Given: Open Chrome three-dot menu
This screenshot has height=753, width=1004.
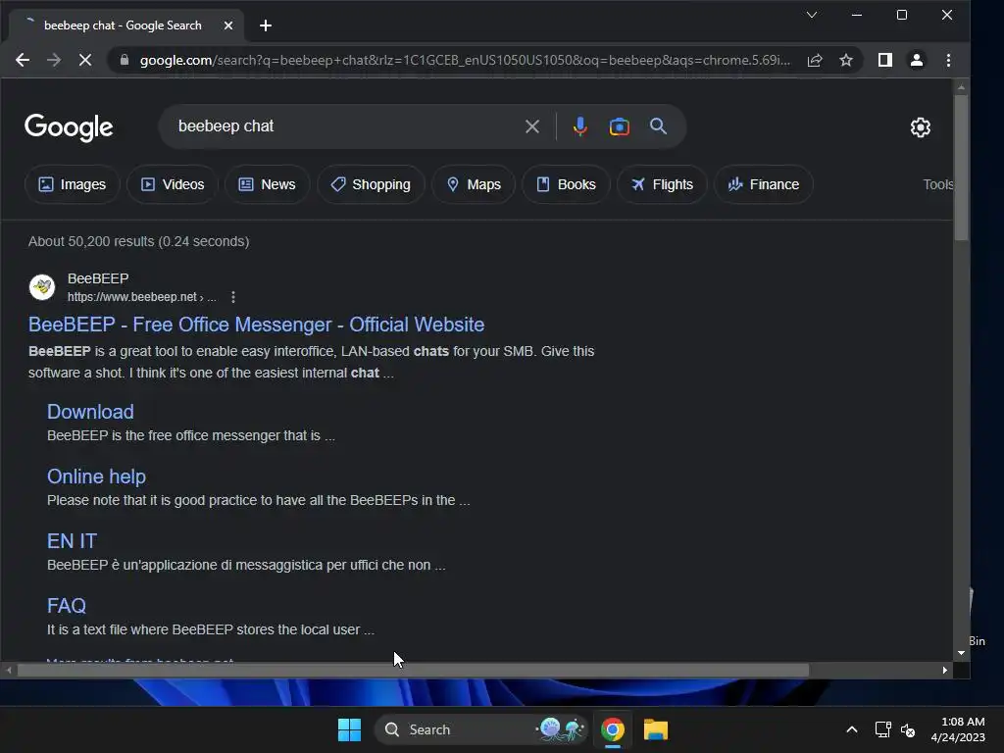Looking at the screenshot, I should 948,60.
